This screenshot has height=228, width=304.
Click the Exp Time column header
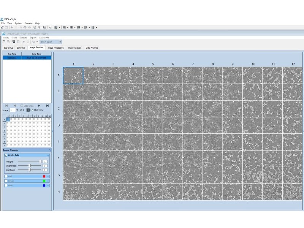[x=12, y=54]
